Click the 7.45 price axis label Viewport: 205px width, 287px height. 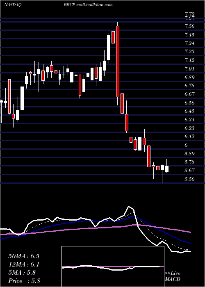point(189,34)
